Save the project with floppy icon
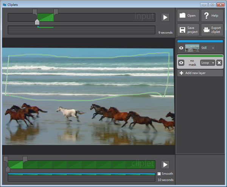Screen dimensions: 227x187 pos(188,30)
